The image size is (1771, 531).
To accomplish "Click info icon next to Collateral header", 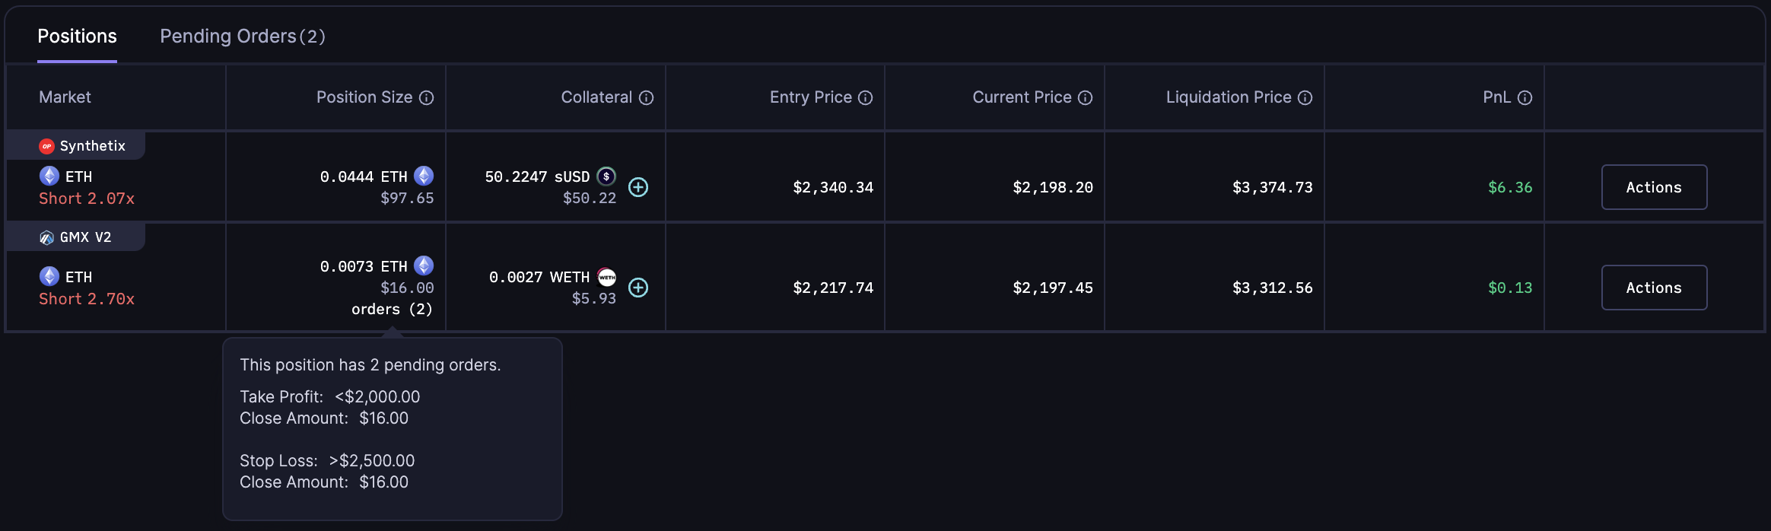I will click(x=646, y=97).
